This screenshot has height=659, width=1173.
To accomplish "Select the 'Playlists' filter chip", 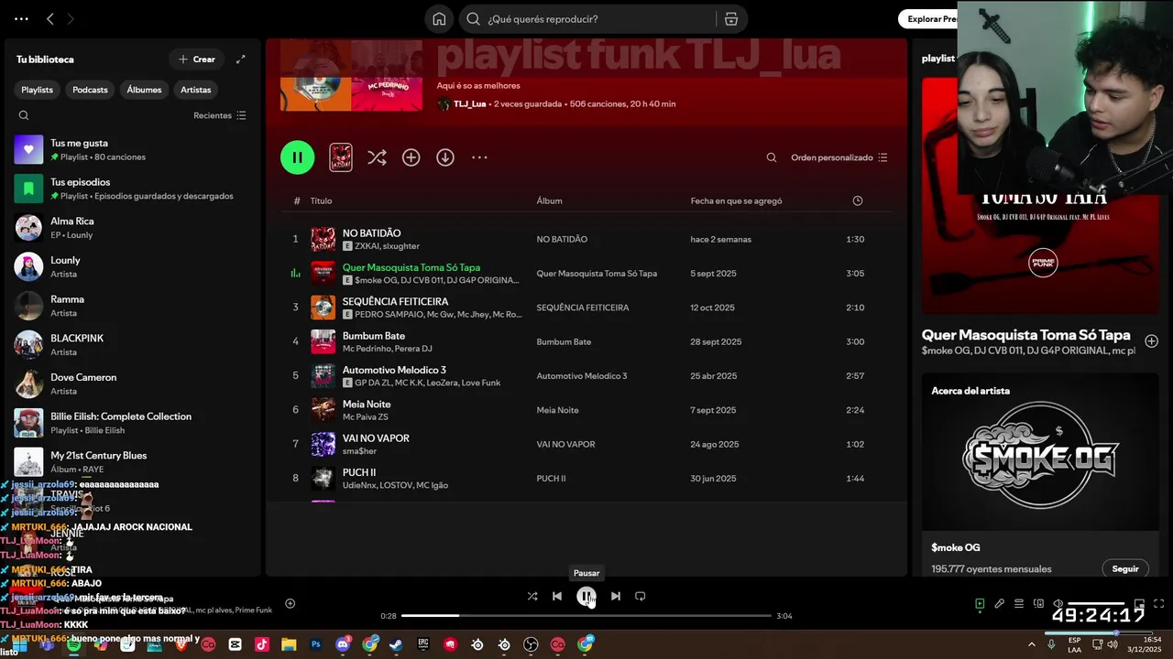I will coord(38,90).
